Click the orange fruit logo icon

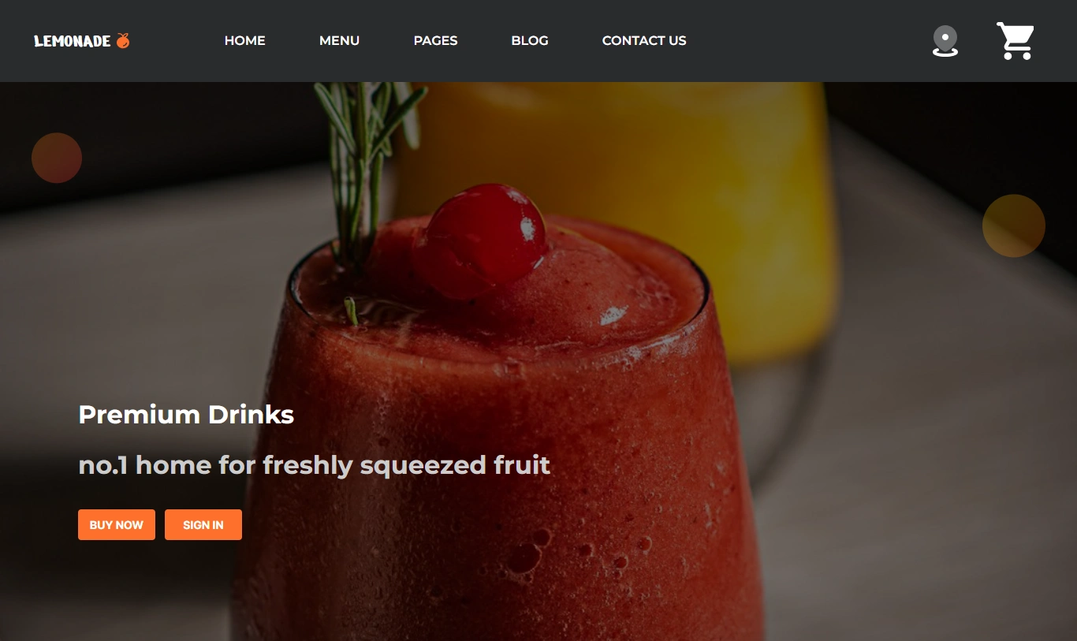pyautogui.click(x=123, y=40)
